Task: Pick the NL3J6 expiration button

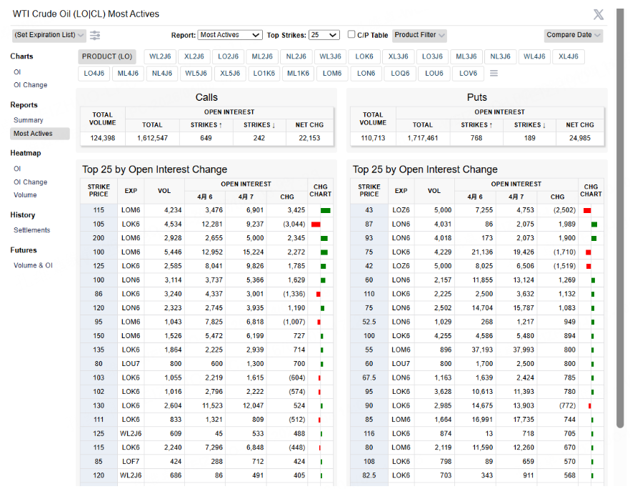Action: 500,56
